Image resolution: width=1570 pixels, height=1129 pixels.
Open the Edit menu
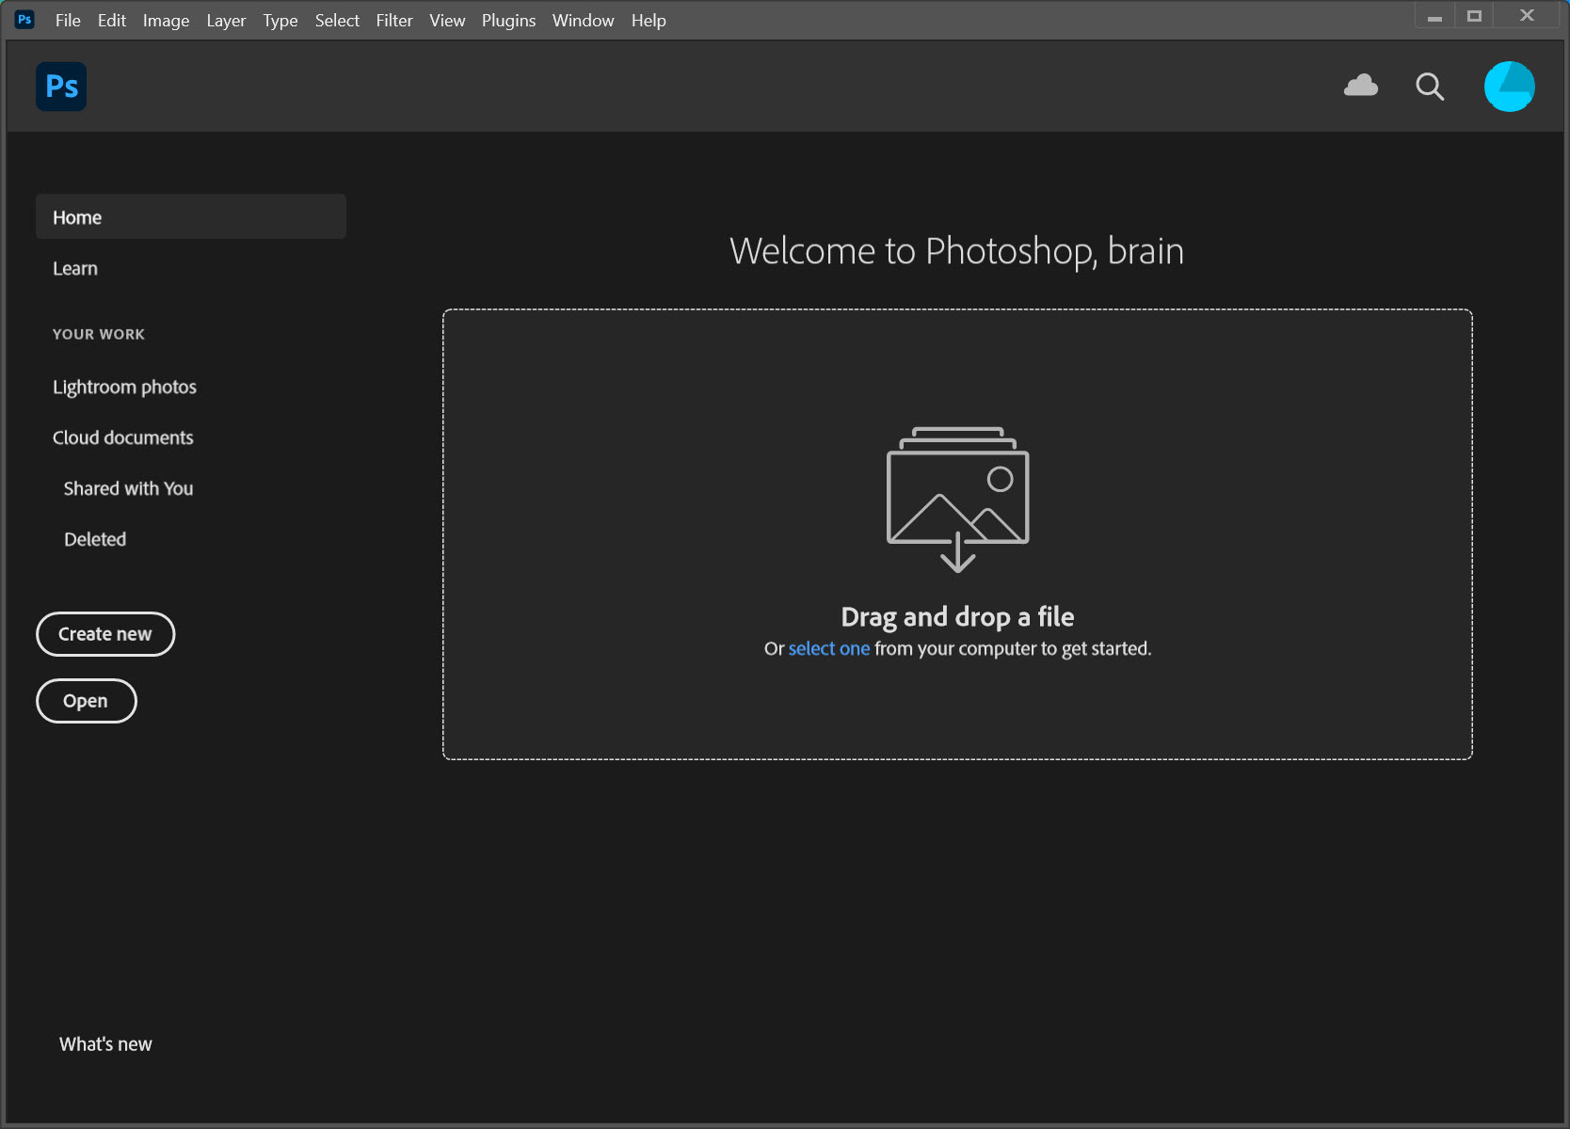tap(112, 20)
